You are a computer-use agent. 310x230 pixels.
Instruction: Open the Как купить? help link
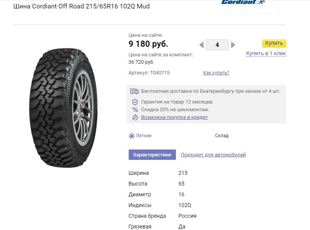tap(216, 73)
